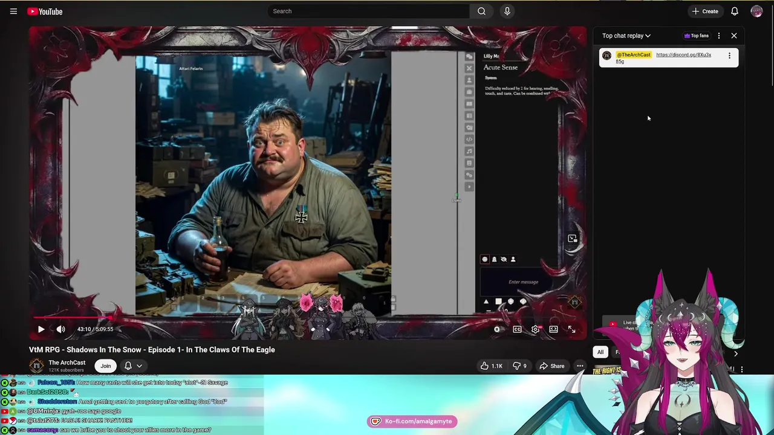
Task: Collapse the Foundry sidebar arrow
Action: [469, 187]
